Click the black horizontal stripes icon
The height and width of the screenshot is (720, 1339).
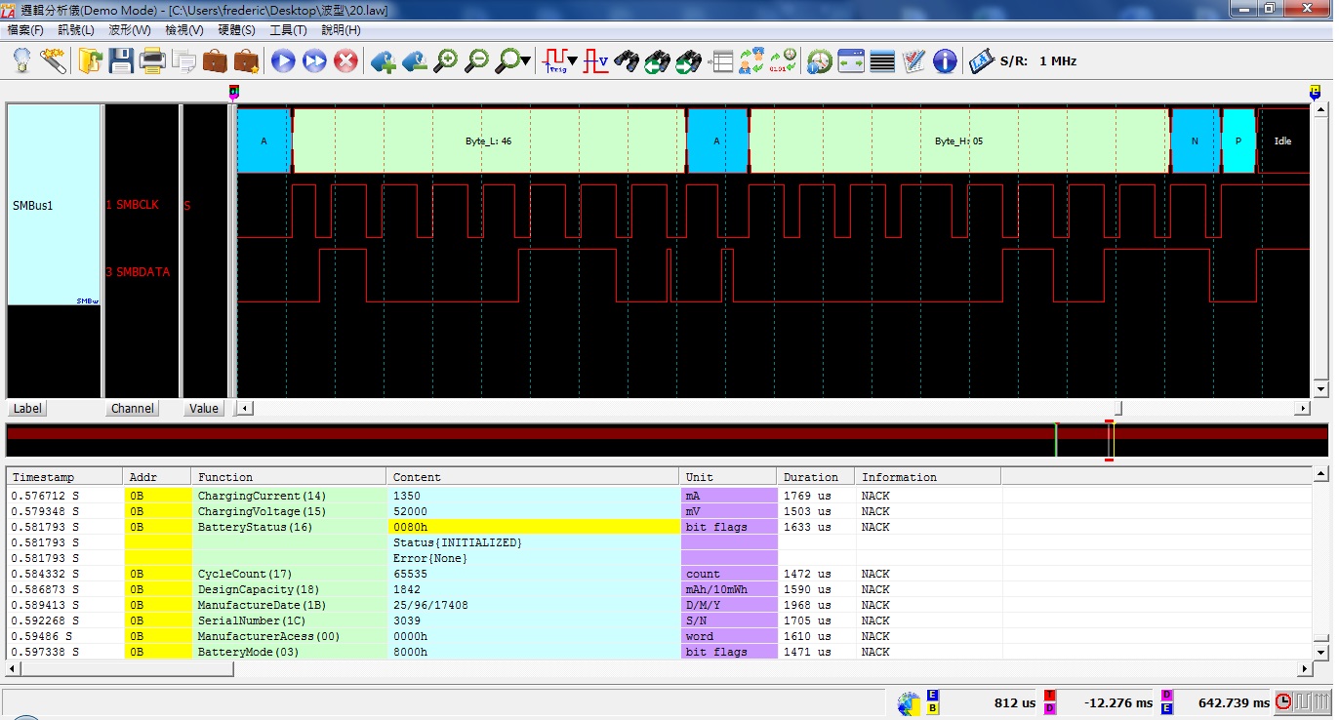(x=882, y=61)
